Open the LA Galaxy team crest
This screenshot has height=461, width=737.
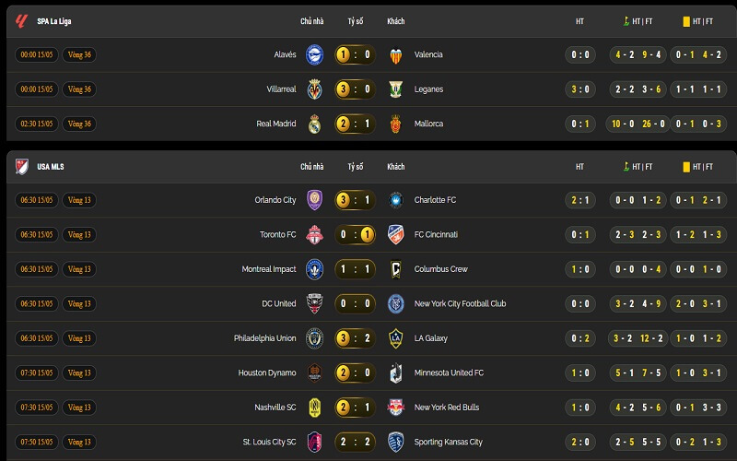(396, 338)
